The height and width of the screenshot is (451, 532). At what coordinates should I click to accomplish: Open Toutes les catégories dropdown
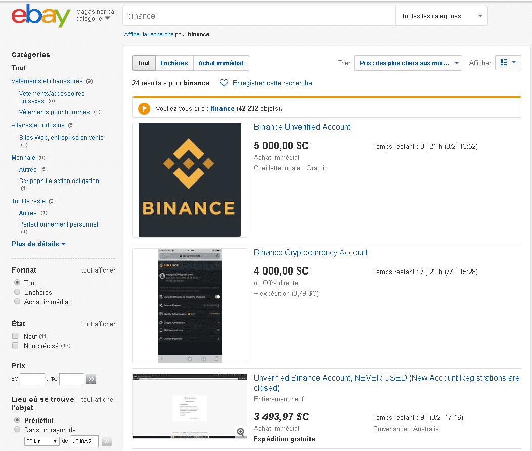pos(442,16)
